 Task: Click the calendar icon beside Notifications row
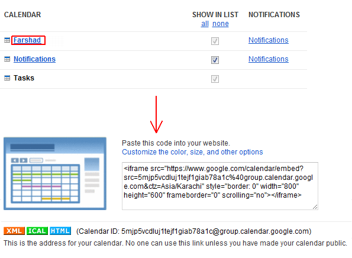7,59
